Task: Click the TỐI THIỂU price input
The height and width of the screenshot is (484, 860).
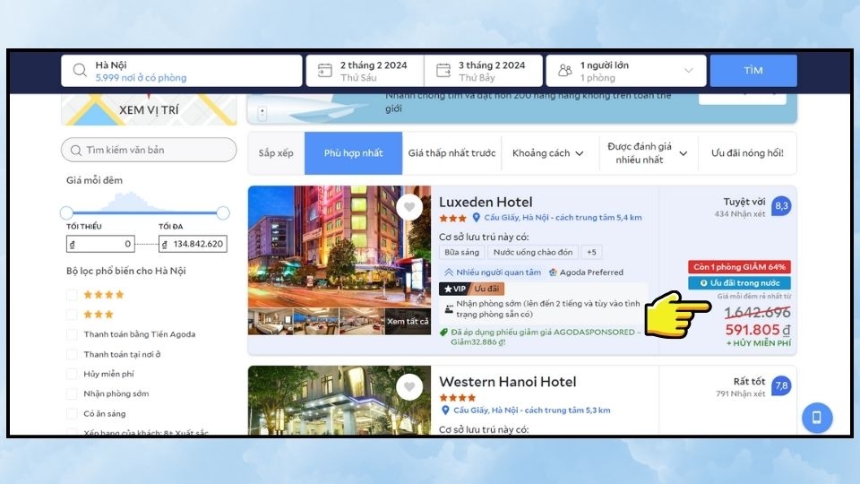Action: [100, 244]
